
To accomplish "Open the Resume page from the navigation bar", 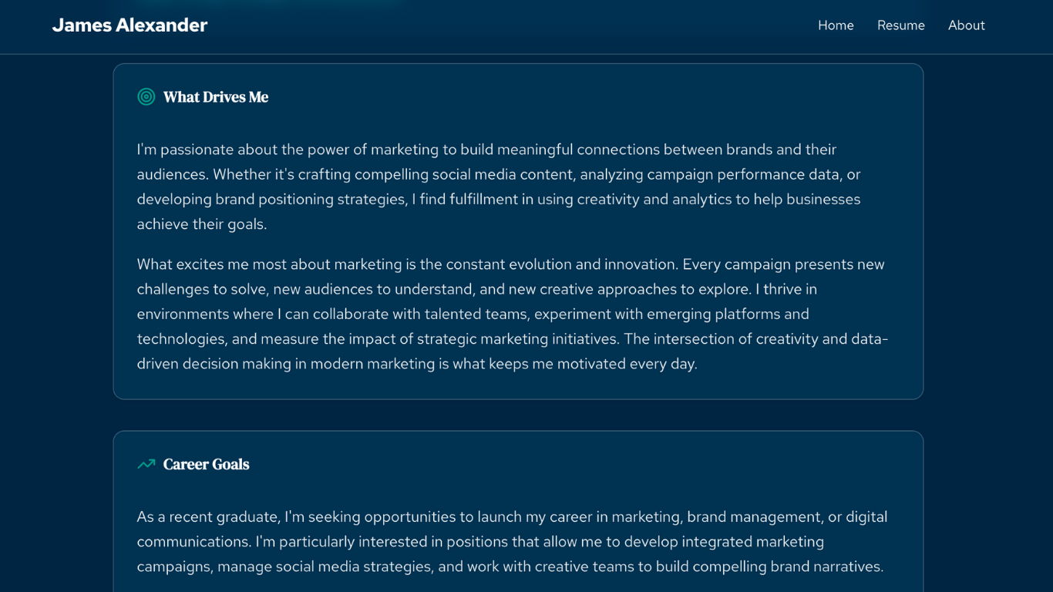I will (900, 25).
